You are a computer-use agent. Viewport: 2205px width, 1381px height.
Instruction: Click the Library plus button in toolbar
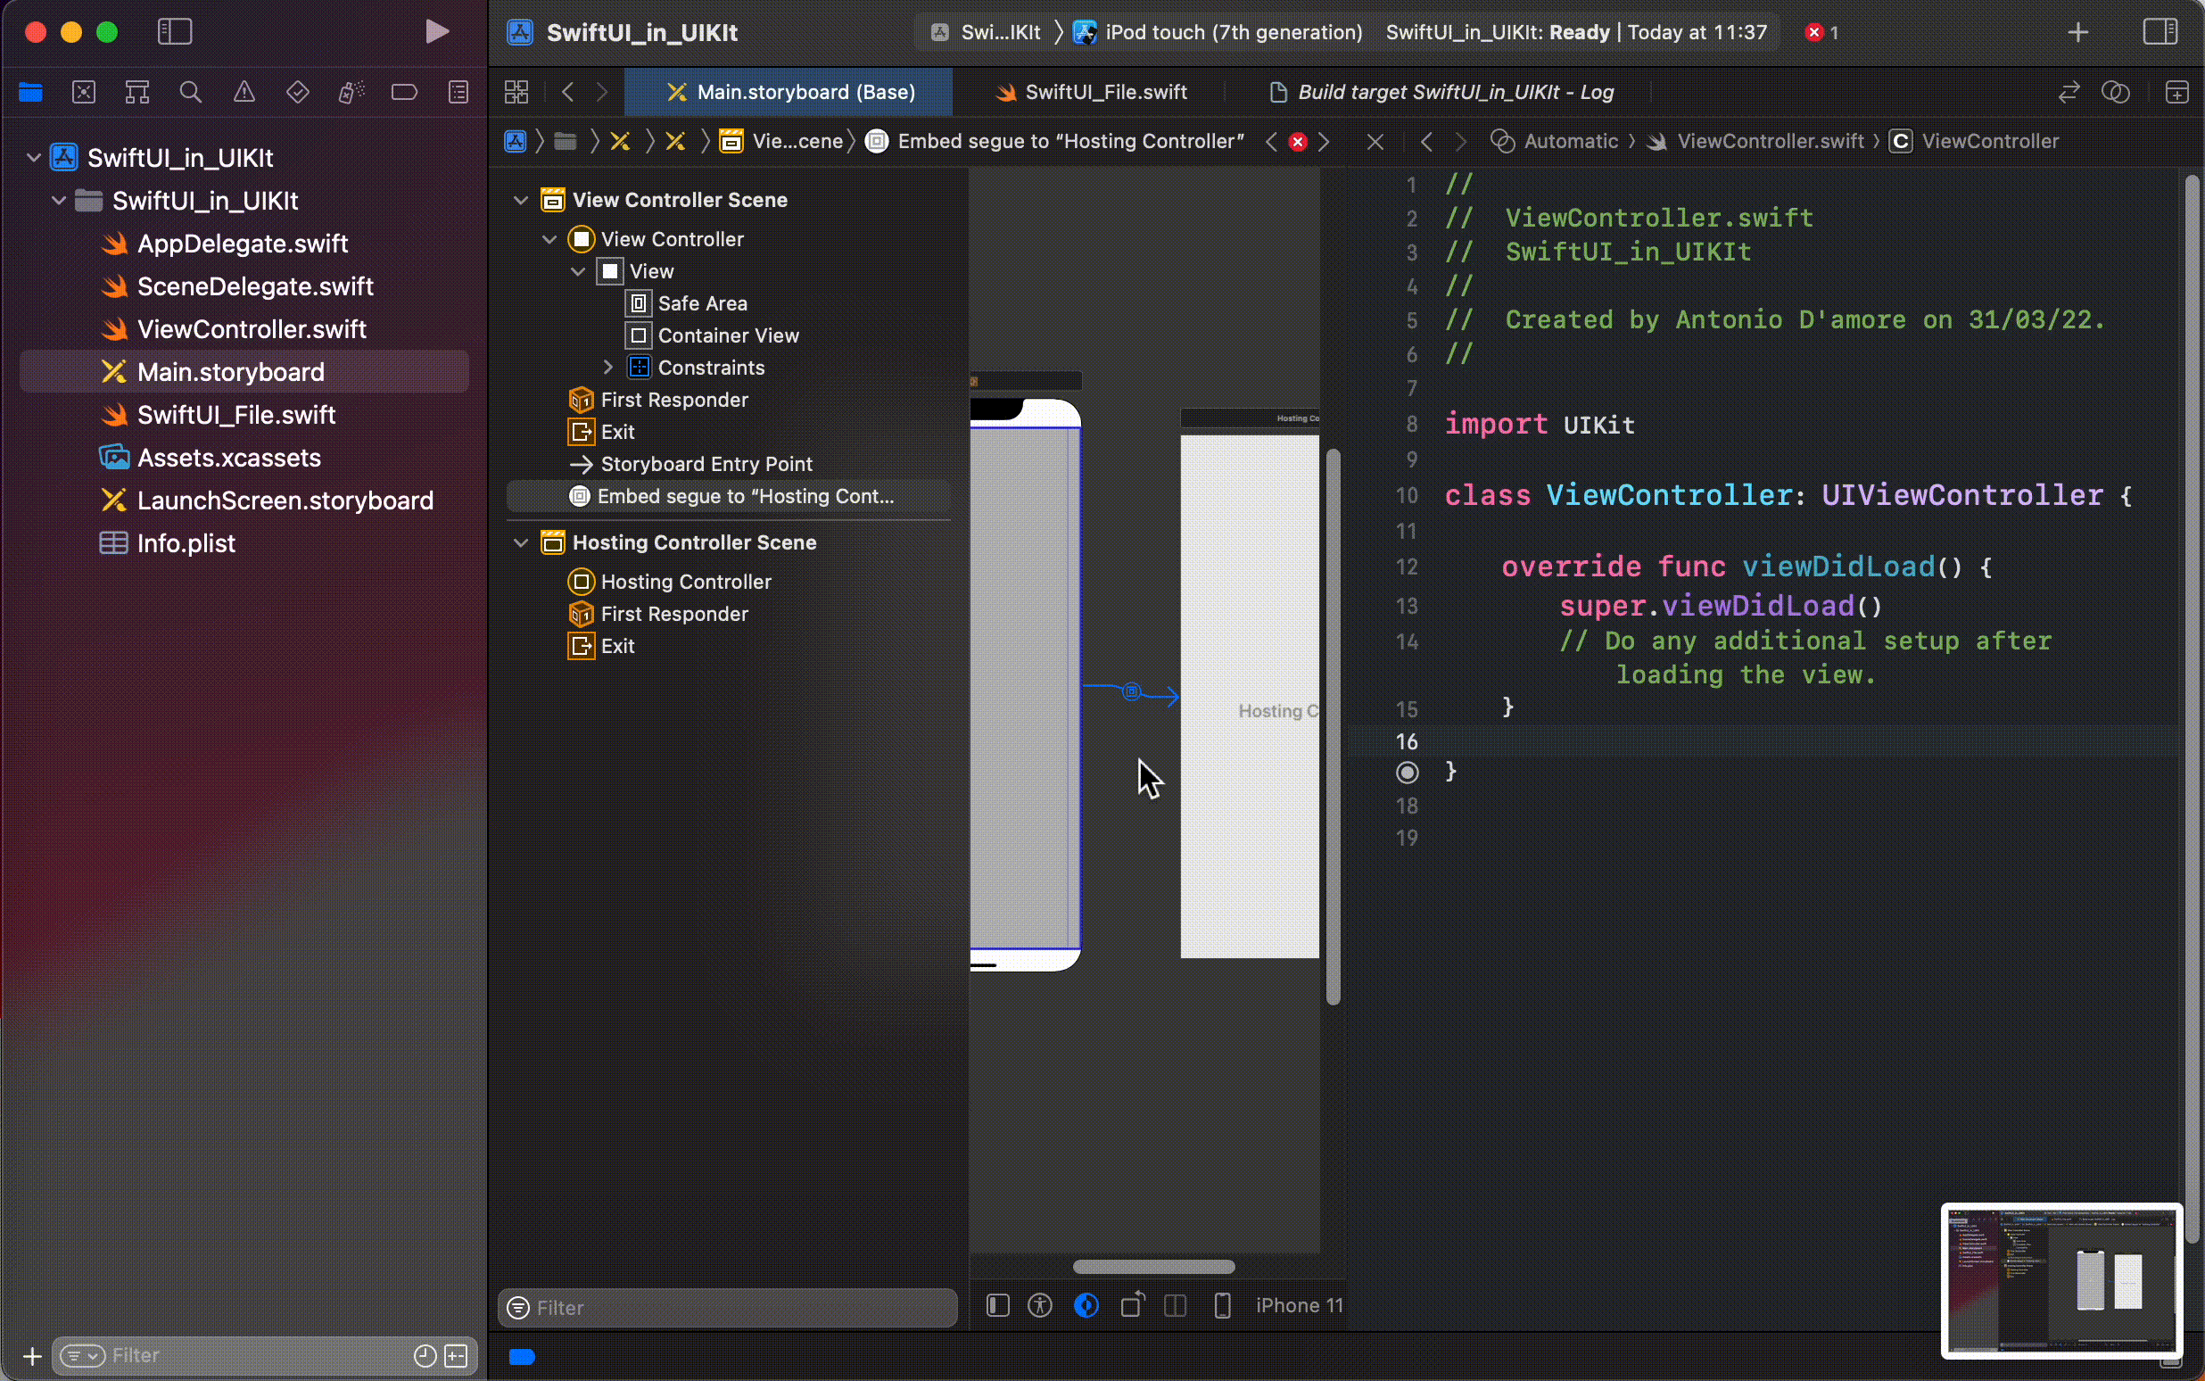coord(2078,32)
